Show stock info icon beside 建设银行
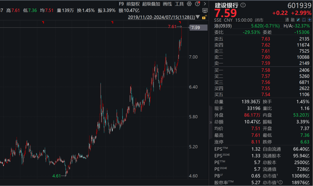 coord(243,5)
